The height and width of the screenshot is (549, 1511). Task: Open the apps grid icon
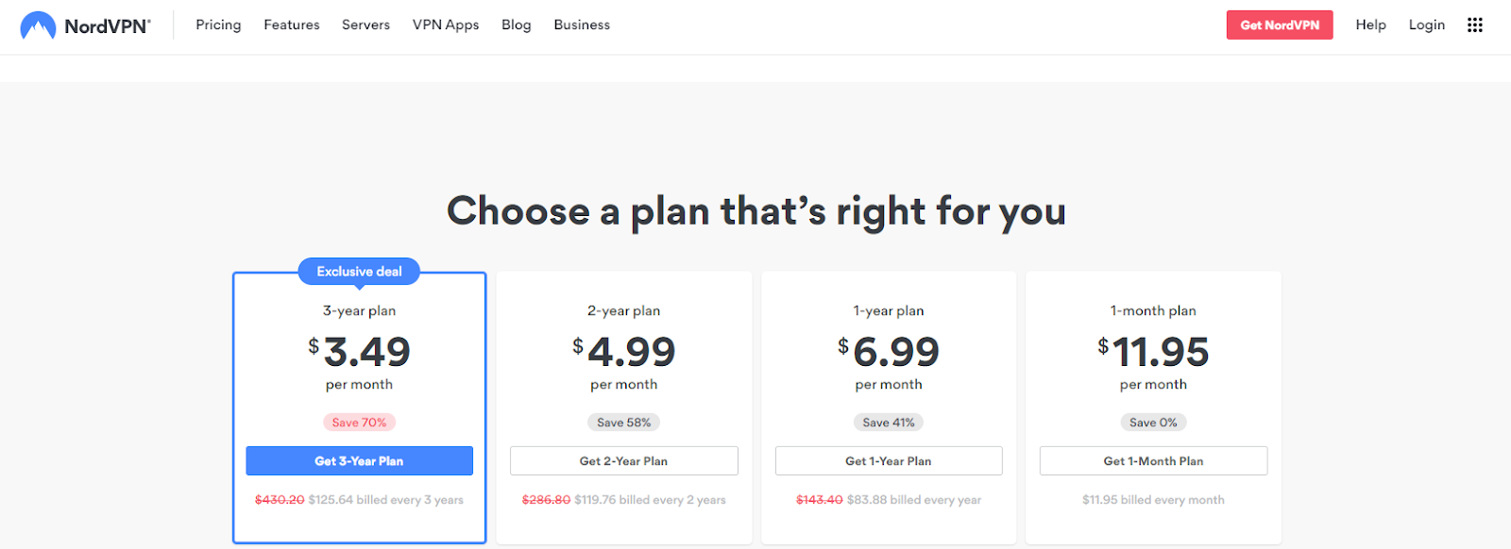(x=1475, y=25)
